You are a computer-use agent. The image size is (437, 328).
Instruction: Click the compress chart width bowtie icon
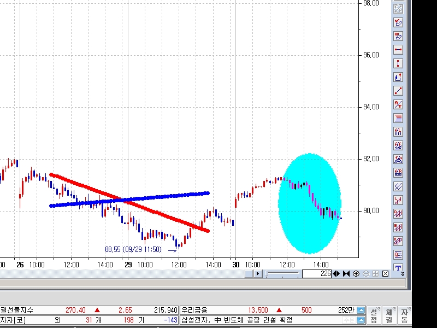click(346, 273)
